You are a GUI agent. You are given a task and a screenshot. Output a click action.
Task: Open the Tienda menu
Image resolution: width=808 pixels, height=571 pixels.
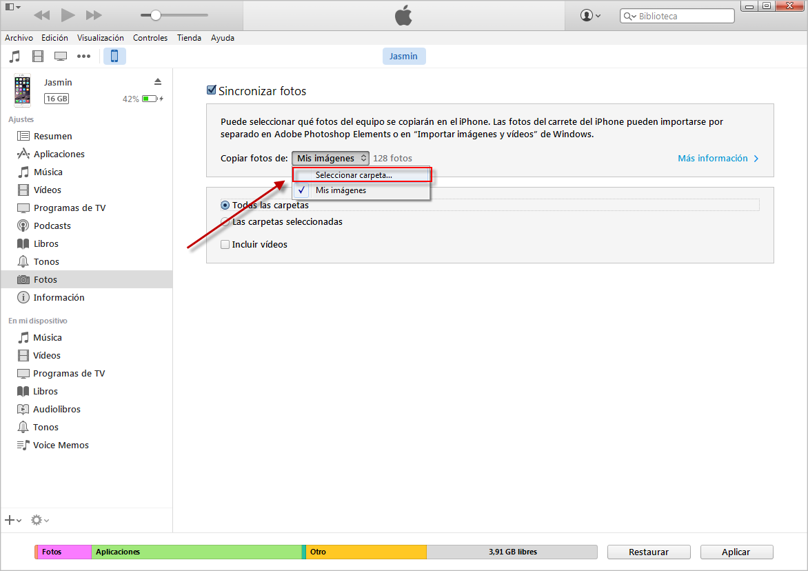click(x=189, y=38)
